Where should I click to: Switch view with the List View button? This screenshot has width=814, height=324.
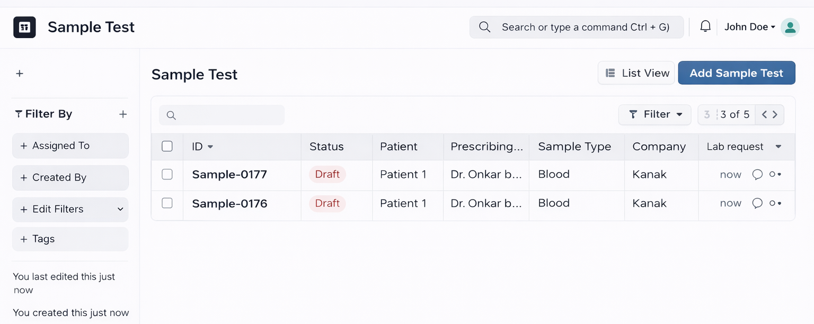pos(636,73)
